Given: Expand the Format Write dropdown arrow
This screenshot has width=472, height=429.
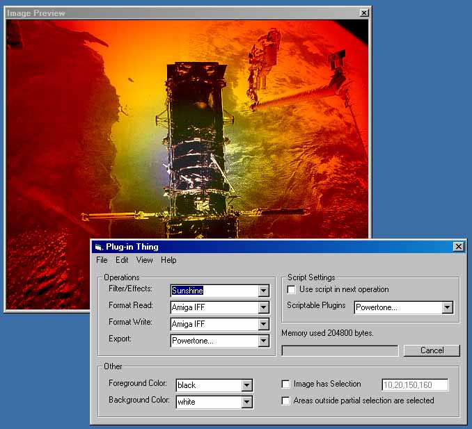Looking at the screenshot, I should coord(263,324).
